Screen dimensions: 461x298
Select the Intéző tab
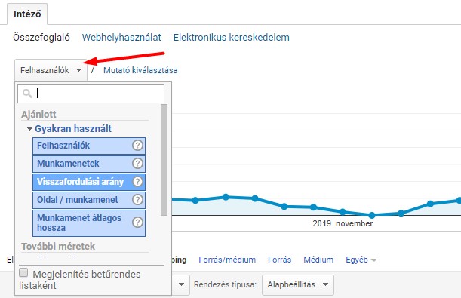(x=27, y=14)
